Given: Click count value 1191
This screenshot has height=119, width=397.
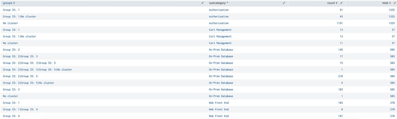Looking at the screenshot, I should coord(339,23).
